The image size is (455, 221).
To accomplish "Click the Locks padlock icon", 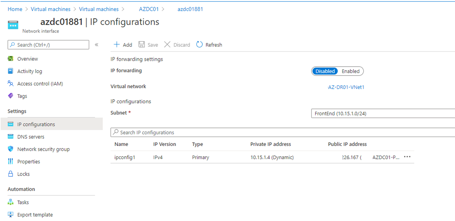I will (11, 174).
